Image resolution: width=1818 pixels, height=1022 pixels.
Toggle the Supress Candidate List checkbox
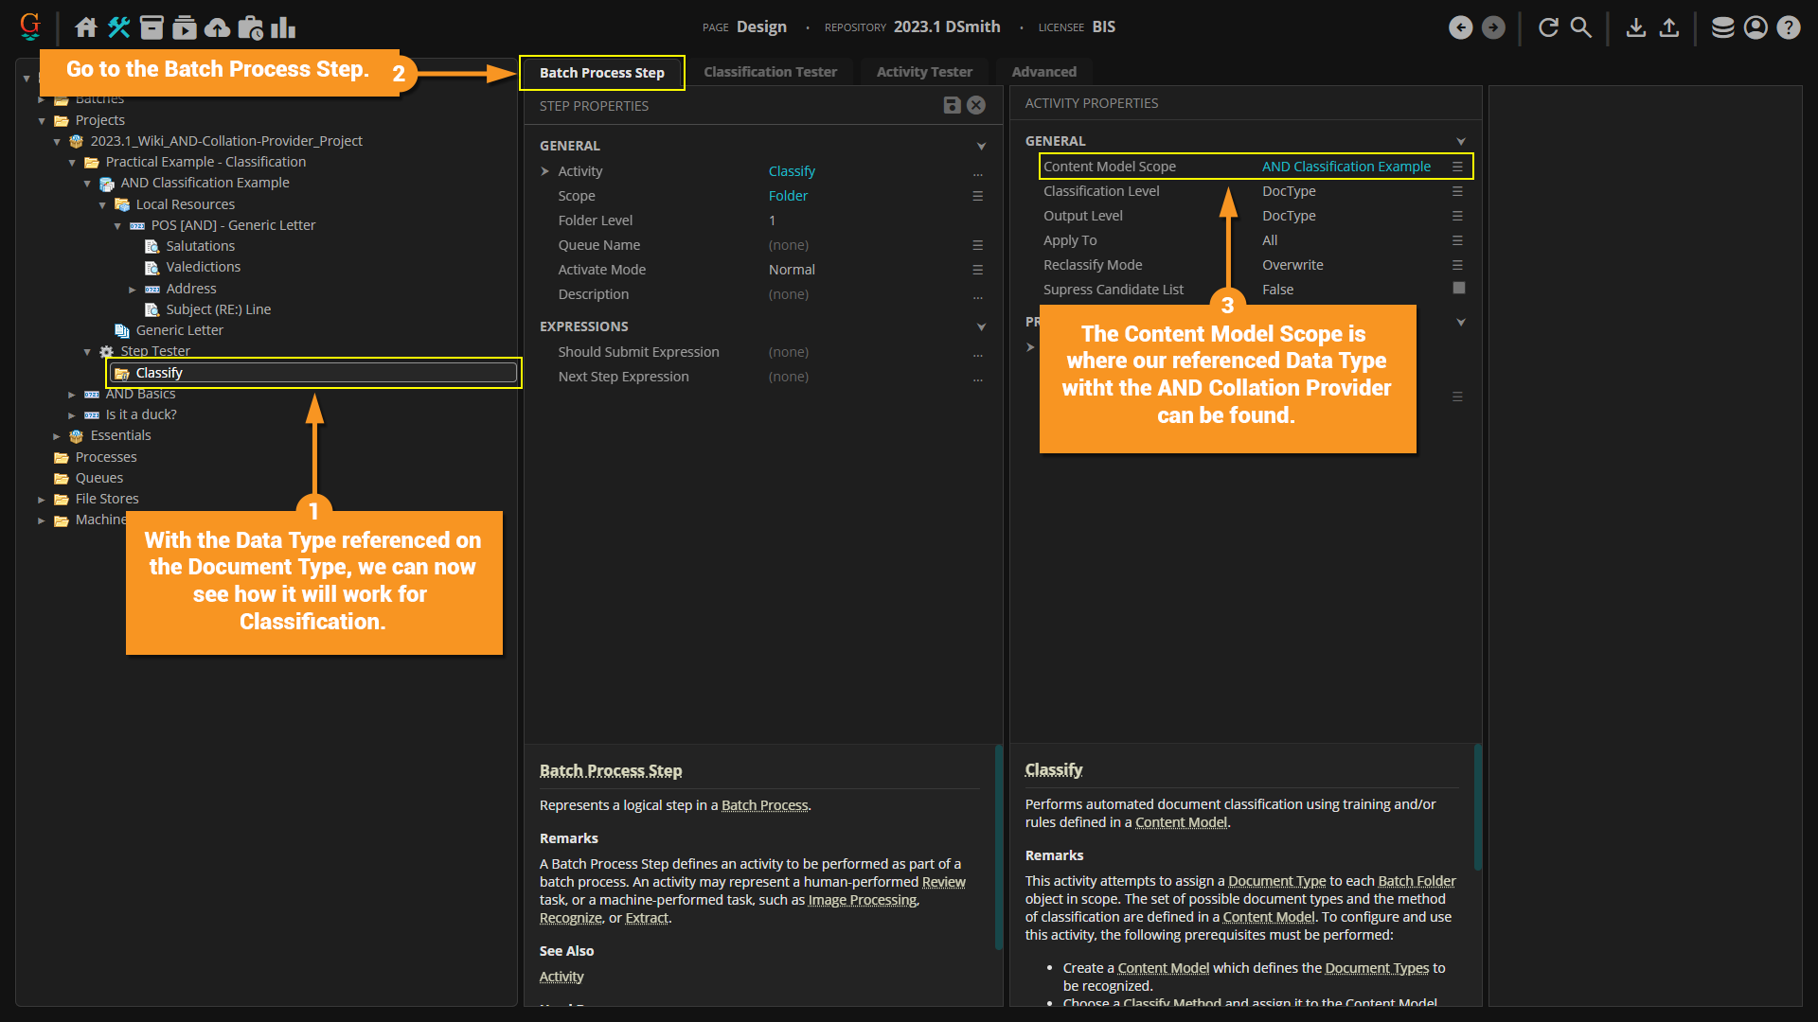coord(1458,289)
